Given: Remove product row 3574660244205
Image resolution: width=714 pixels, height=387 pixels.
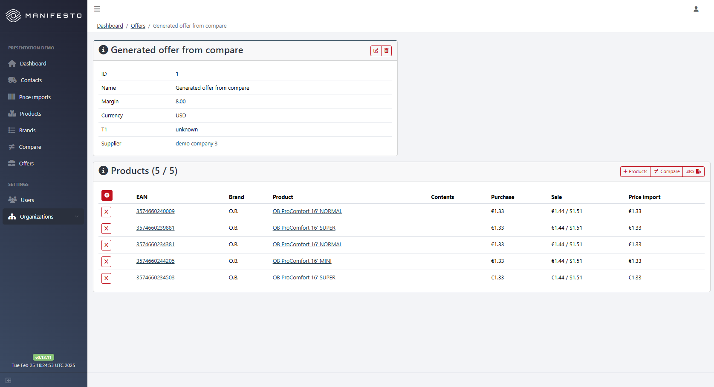Looking at the screenshot, I should pos(107,262).
